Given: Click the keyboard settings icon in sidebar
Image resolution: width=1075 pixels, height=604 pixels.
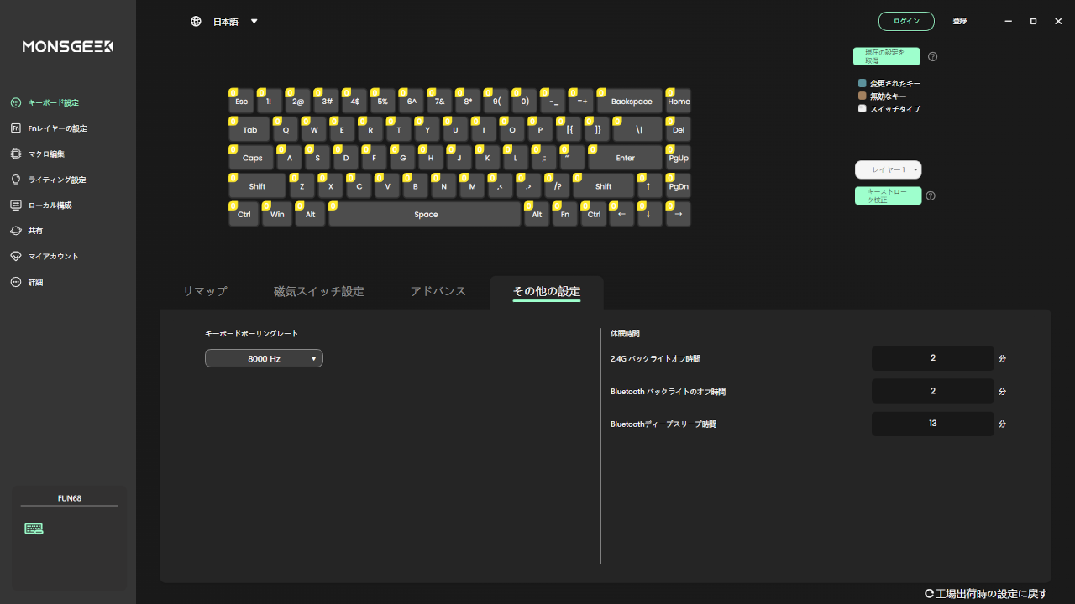Looking at the screenshot, I should pyautogui.click(x=15, y=102).
